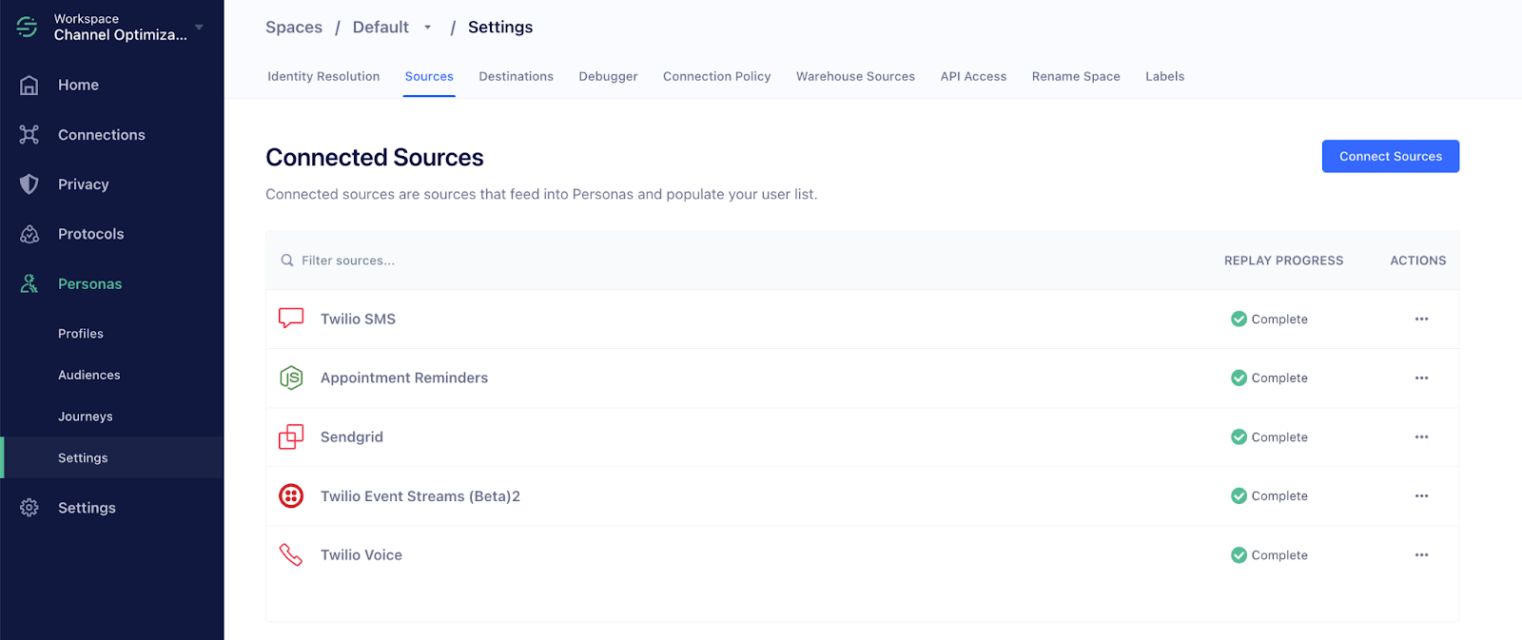Click the bottom Settings label with gear
The image size is (1522, 640).
pos(87,509)
